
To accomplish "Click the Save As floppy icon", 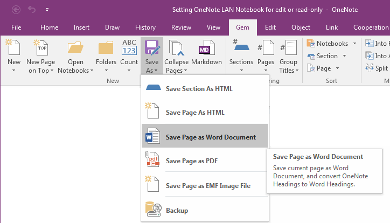I will click(152, 47).
